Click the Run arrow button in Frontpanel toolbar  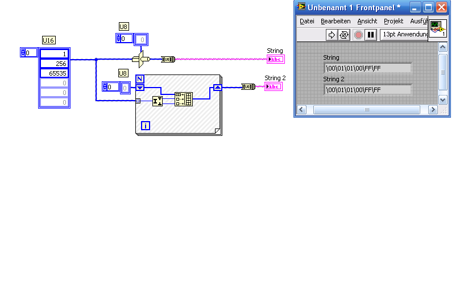tap(332, 35)
